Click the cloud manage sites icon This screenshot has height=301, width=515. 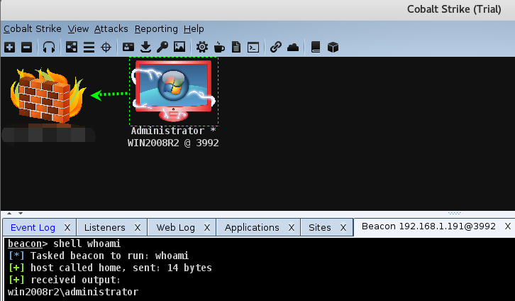tap(293, 48)
